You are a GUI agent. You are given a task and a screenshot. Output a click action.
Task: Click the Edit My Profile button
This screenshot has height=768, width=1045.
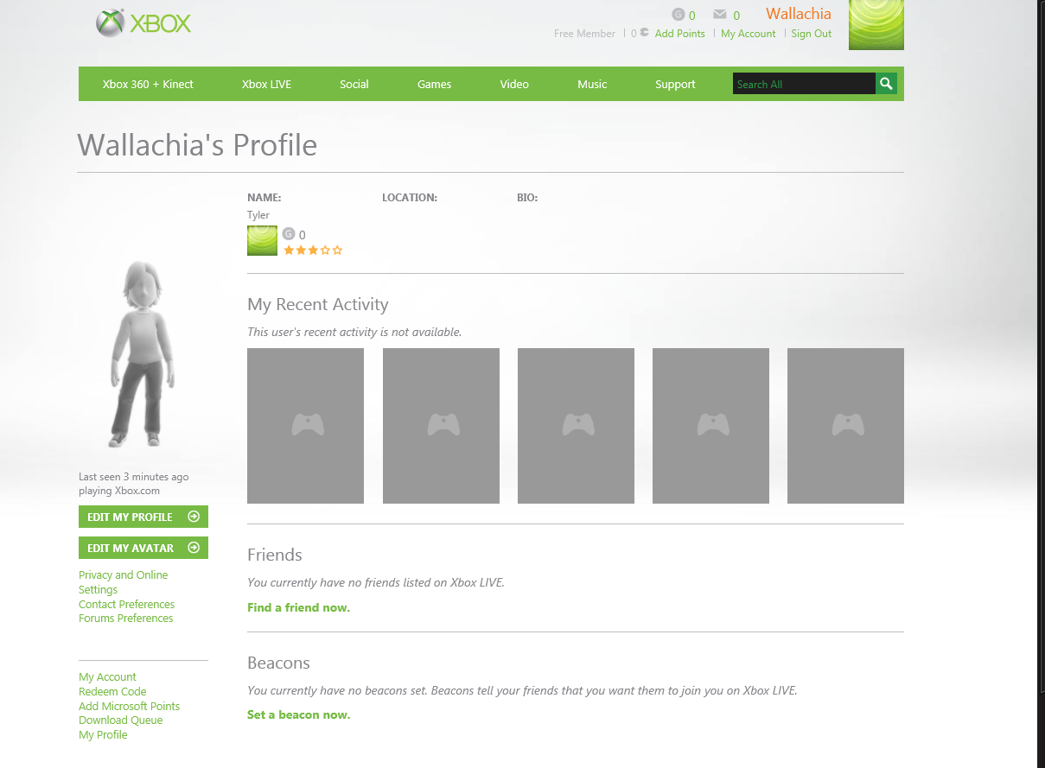coord(143,517)
